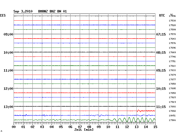Select the "10:15" UTC time label
The height and width of the screenshot is (134, 177).
(161, 89)
